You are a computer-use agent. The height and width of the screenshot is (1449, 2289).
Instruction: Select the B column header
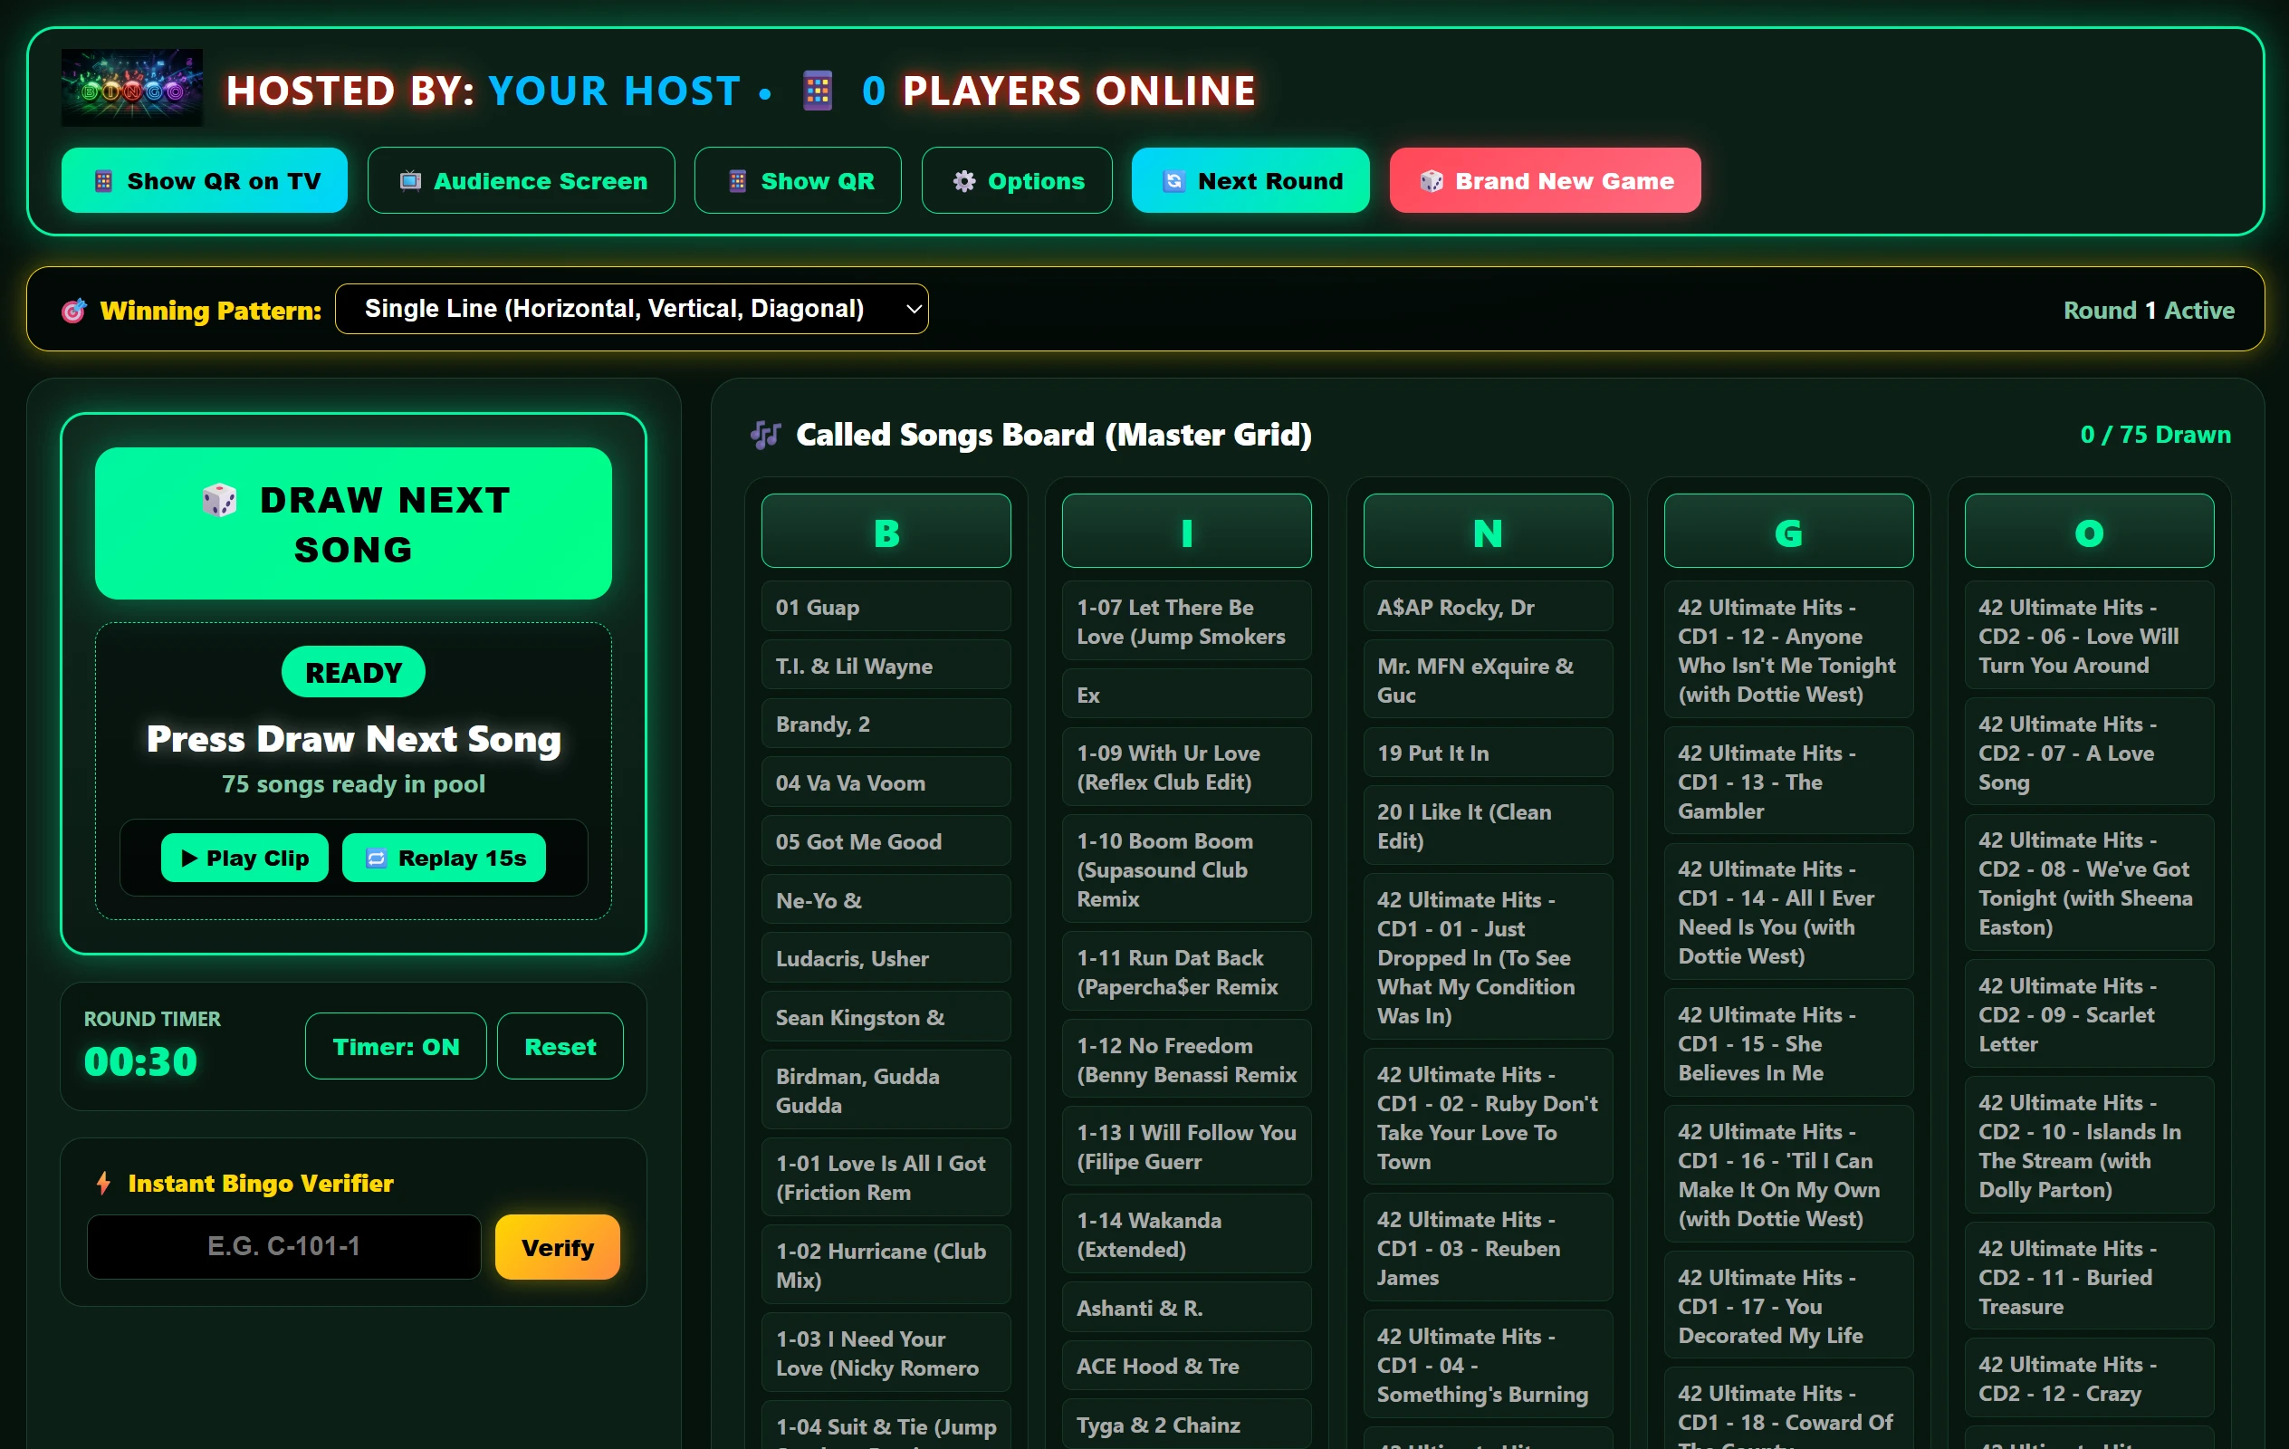tap(886, 532)
